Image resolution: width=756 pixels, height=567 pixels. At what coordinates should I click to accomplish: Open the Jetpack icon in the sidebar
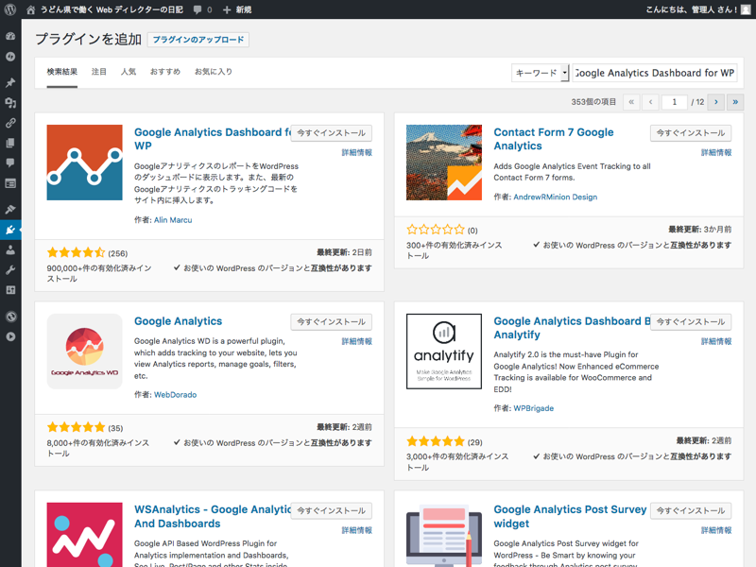pos(10,57)
